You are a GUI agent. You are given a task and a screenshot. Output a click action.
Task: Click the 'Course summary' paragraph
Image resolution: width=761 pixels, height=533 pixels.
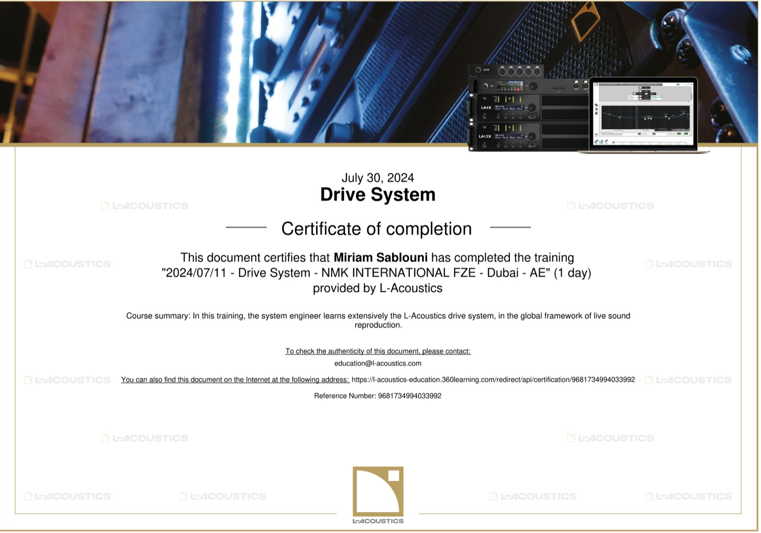(378, 320)
